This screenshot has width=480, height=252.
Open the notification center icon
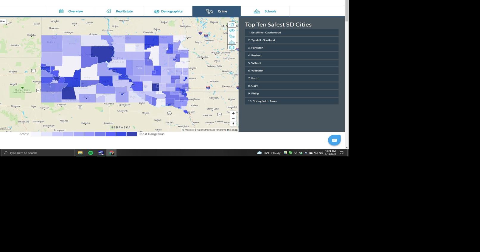tap(342, 153)
